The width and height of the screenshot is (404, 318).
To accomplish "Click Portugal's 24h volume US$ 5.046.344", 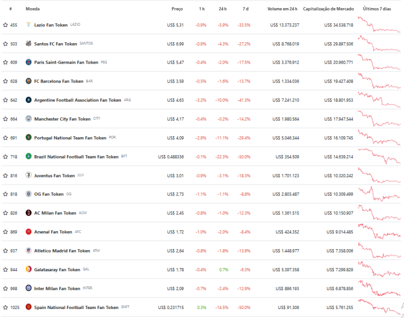I will click(286, 138).
